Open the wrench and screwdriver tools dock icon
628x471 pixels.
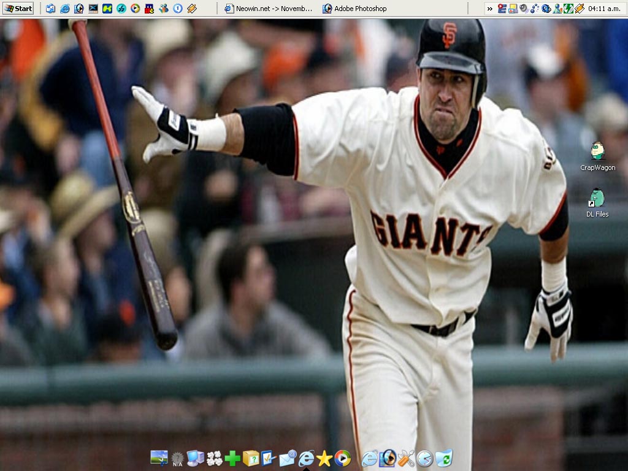406,458
